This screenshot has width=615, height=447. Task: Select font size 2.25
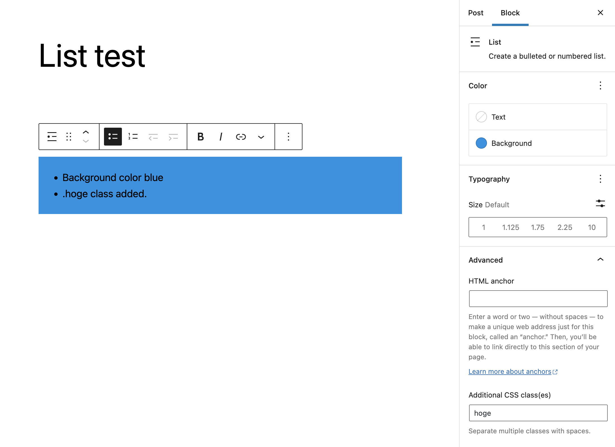click(565, 227)
